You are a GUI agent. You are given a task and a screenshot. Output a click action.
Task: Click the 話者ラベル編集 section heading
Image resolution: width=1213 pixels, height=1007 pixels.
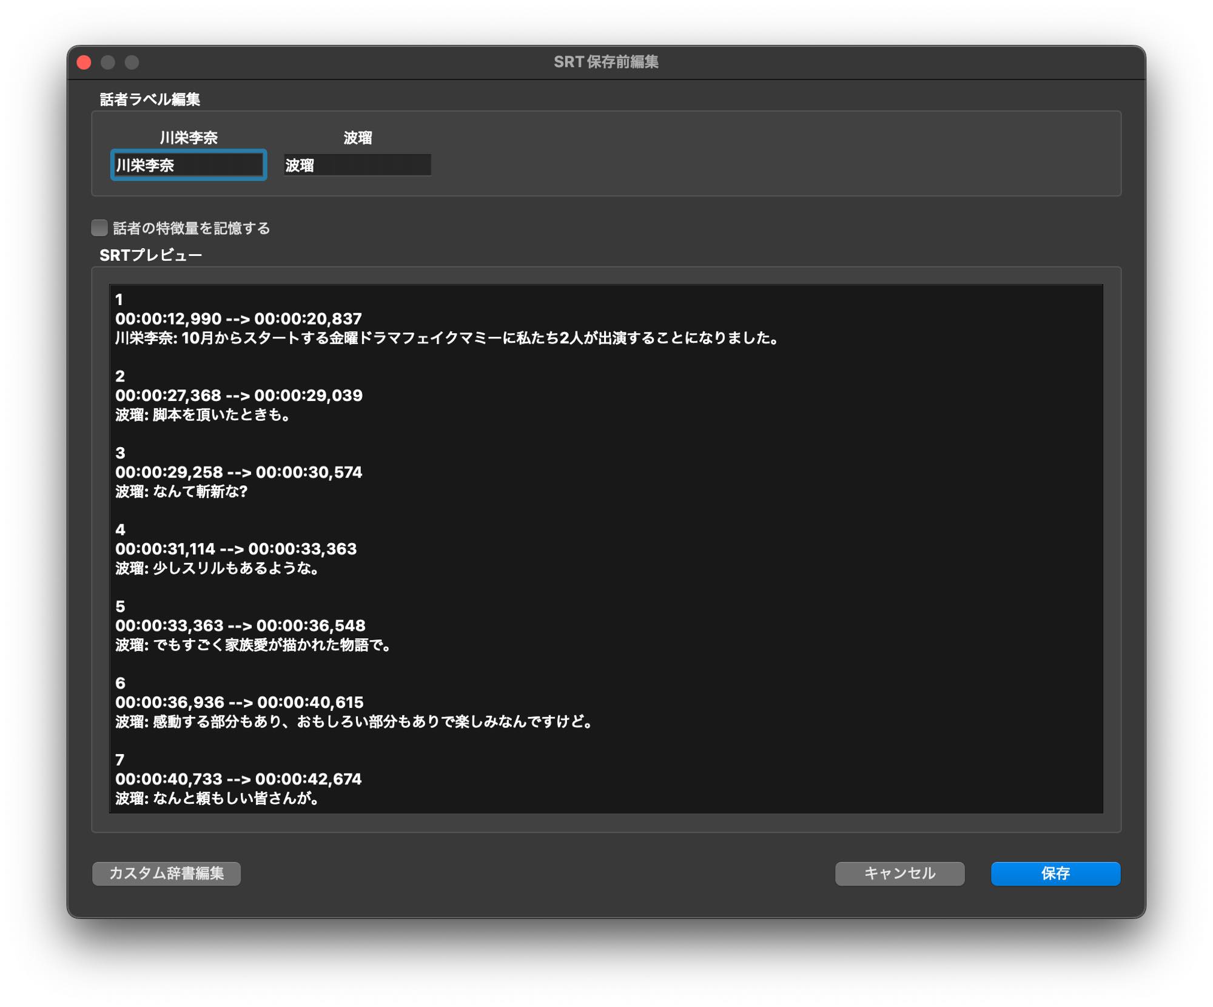(150, 99)
